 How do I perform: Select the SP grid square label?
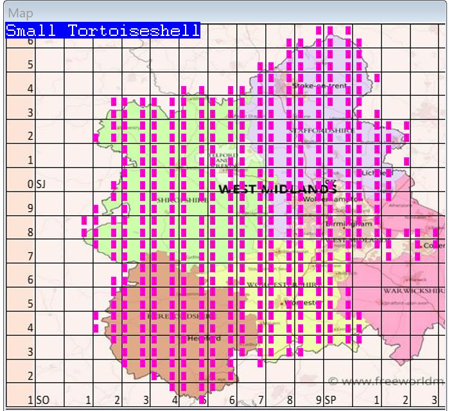click(x=331, y=399)
